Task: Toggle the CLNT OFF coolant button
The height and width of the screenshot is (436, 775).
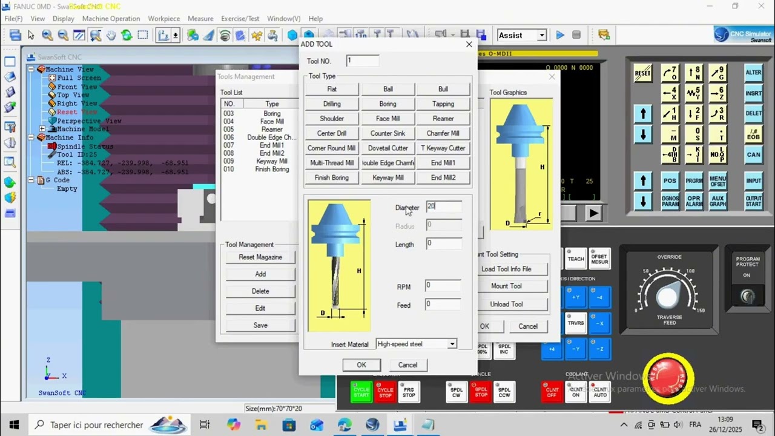Action: (x=552, y=392)
